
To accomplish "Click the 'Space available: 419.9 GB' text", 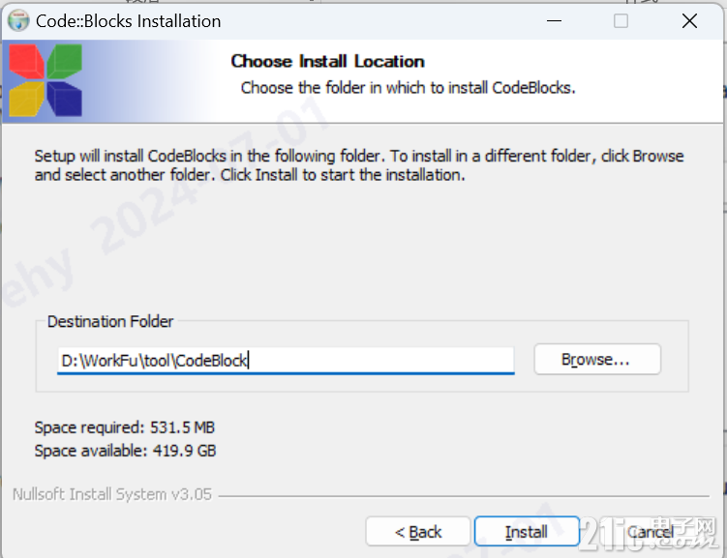I will 125,450.
